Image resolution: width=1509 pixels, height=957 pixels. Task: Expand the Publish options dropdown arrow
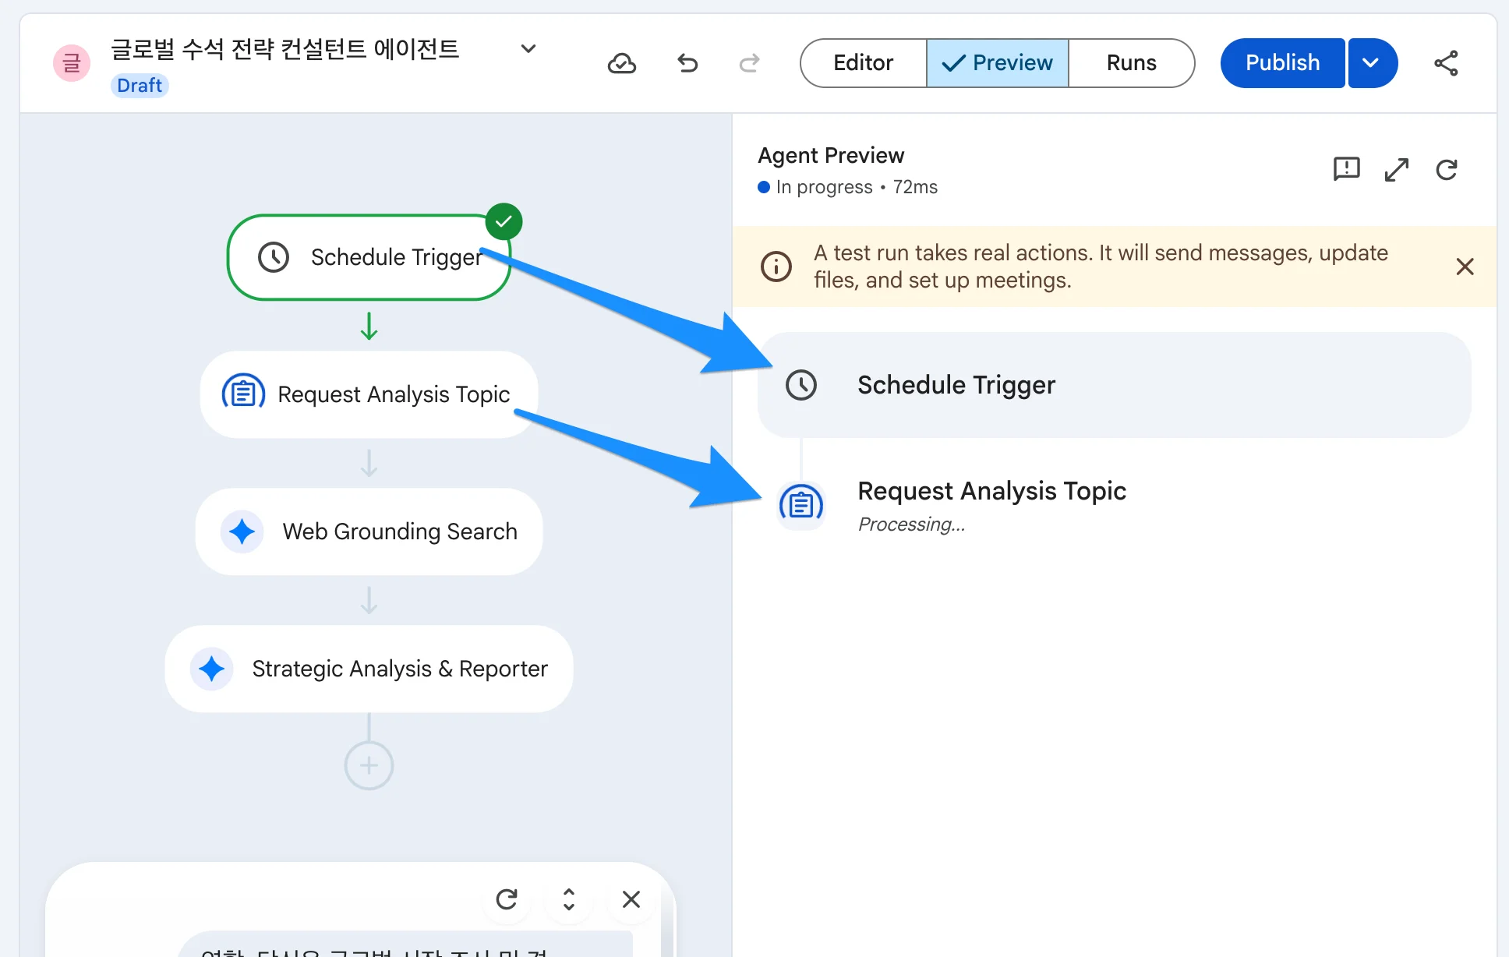point(1372,63)
